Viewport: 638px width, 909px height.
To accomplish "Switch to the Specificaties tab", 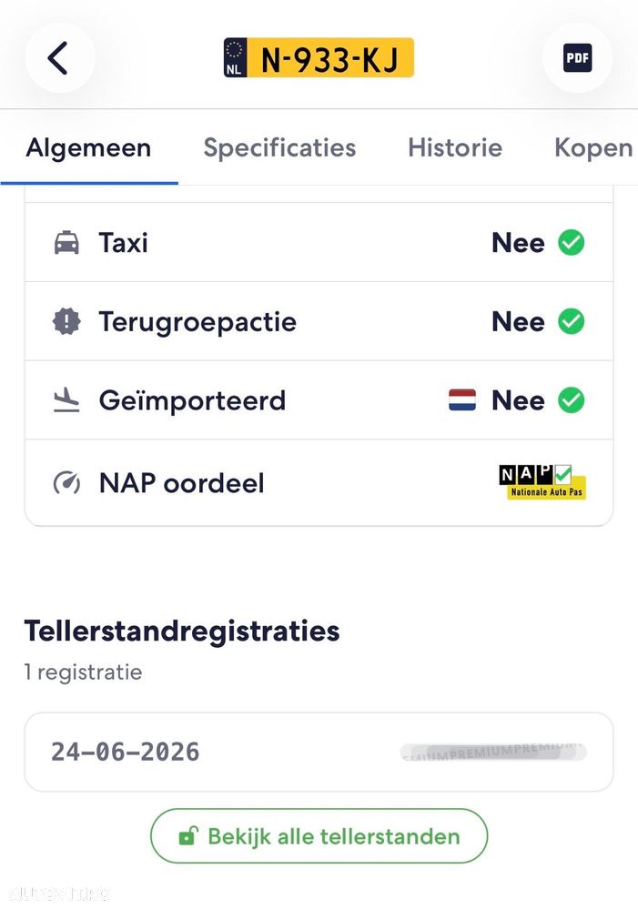I will click(x=279, y=147).
